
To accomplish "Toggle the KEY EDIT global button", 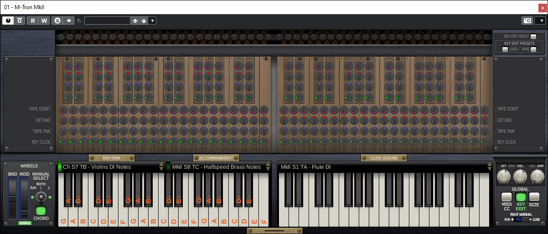I will (520, 197).
